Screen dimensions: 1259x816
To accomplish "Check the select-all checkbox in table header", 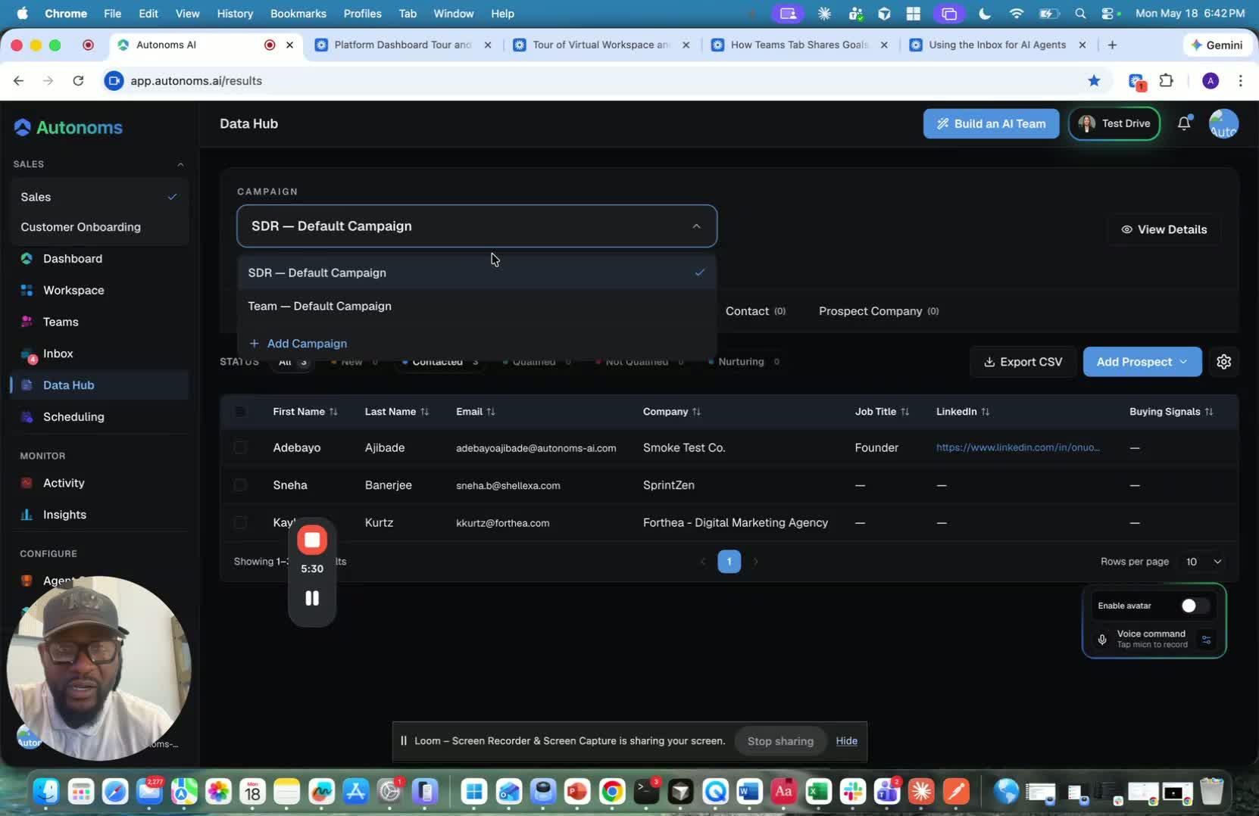I will tap(240, 412).
